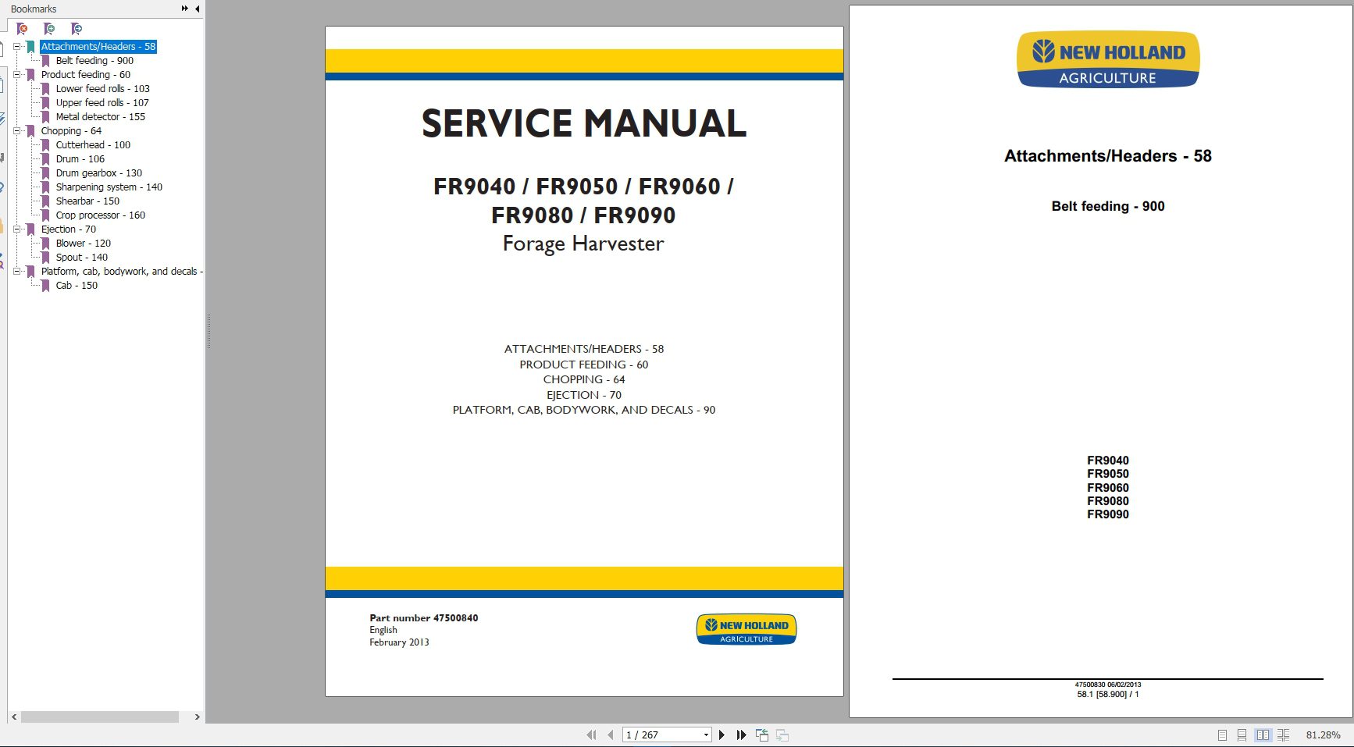Click the purple bookmark icon beside Spout - 140

[45, 258]
